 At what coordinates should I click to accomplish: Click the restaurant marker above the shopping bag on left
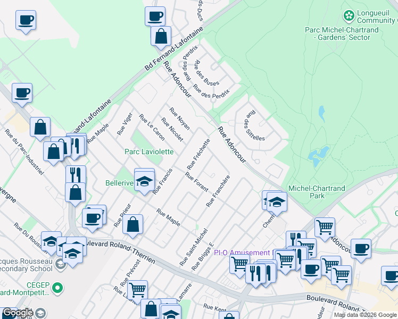tap(76, 175)
